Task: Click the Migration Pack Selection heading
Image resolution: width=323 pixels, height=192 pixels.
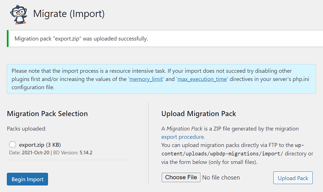Action: click(x=48, y=113)
